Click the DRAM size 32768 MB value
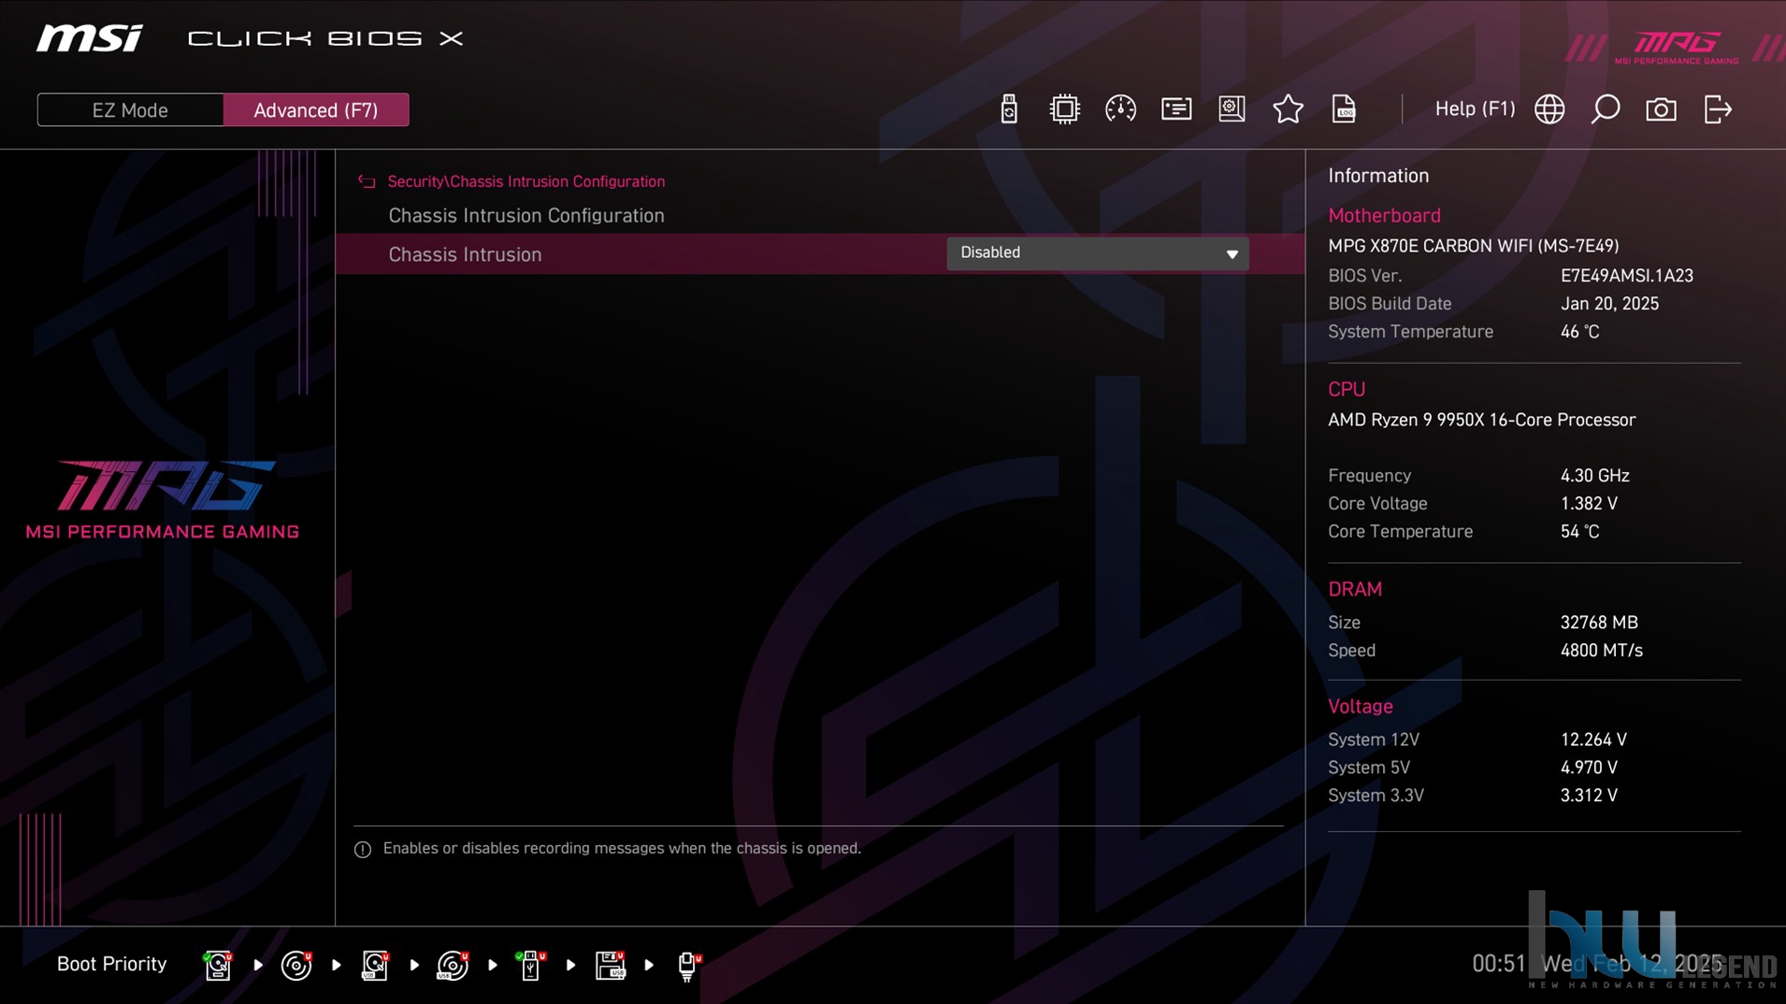 point(1599,623)
